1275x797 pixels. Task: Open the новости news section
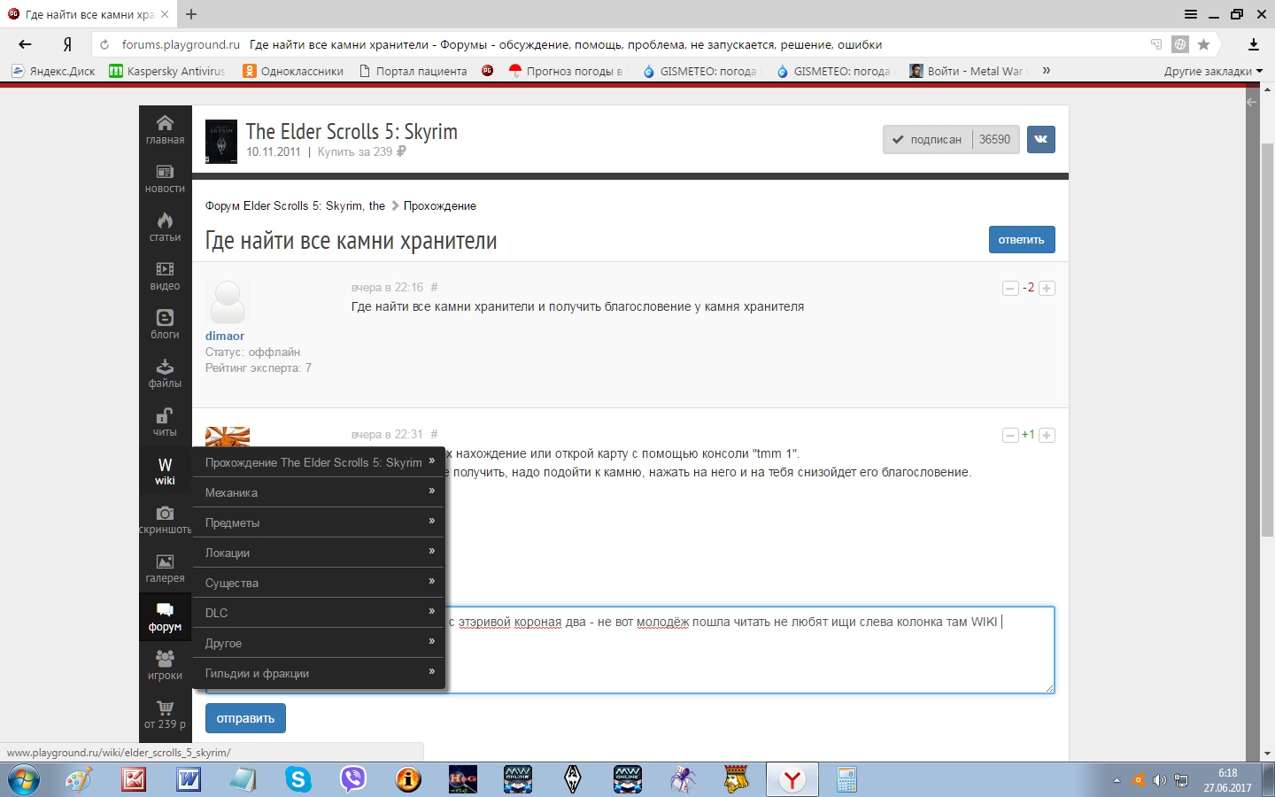tap(165, 178)
